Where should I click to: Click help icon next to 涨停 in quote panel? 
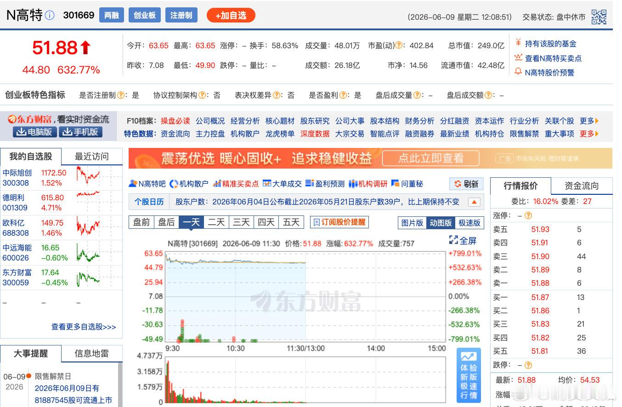pyautogui.click(x=528, y=215)
